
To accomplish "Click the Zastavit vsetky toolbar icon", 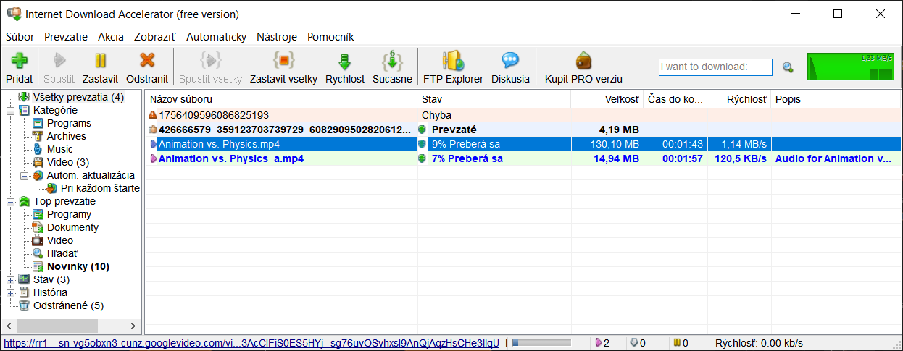I will click(x=283, y=61).
